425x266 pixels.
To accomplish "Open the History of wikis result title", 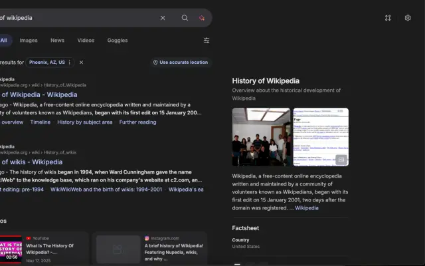I will pyautogui.click(x=31, y=162).
